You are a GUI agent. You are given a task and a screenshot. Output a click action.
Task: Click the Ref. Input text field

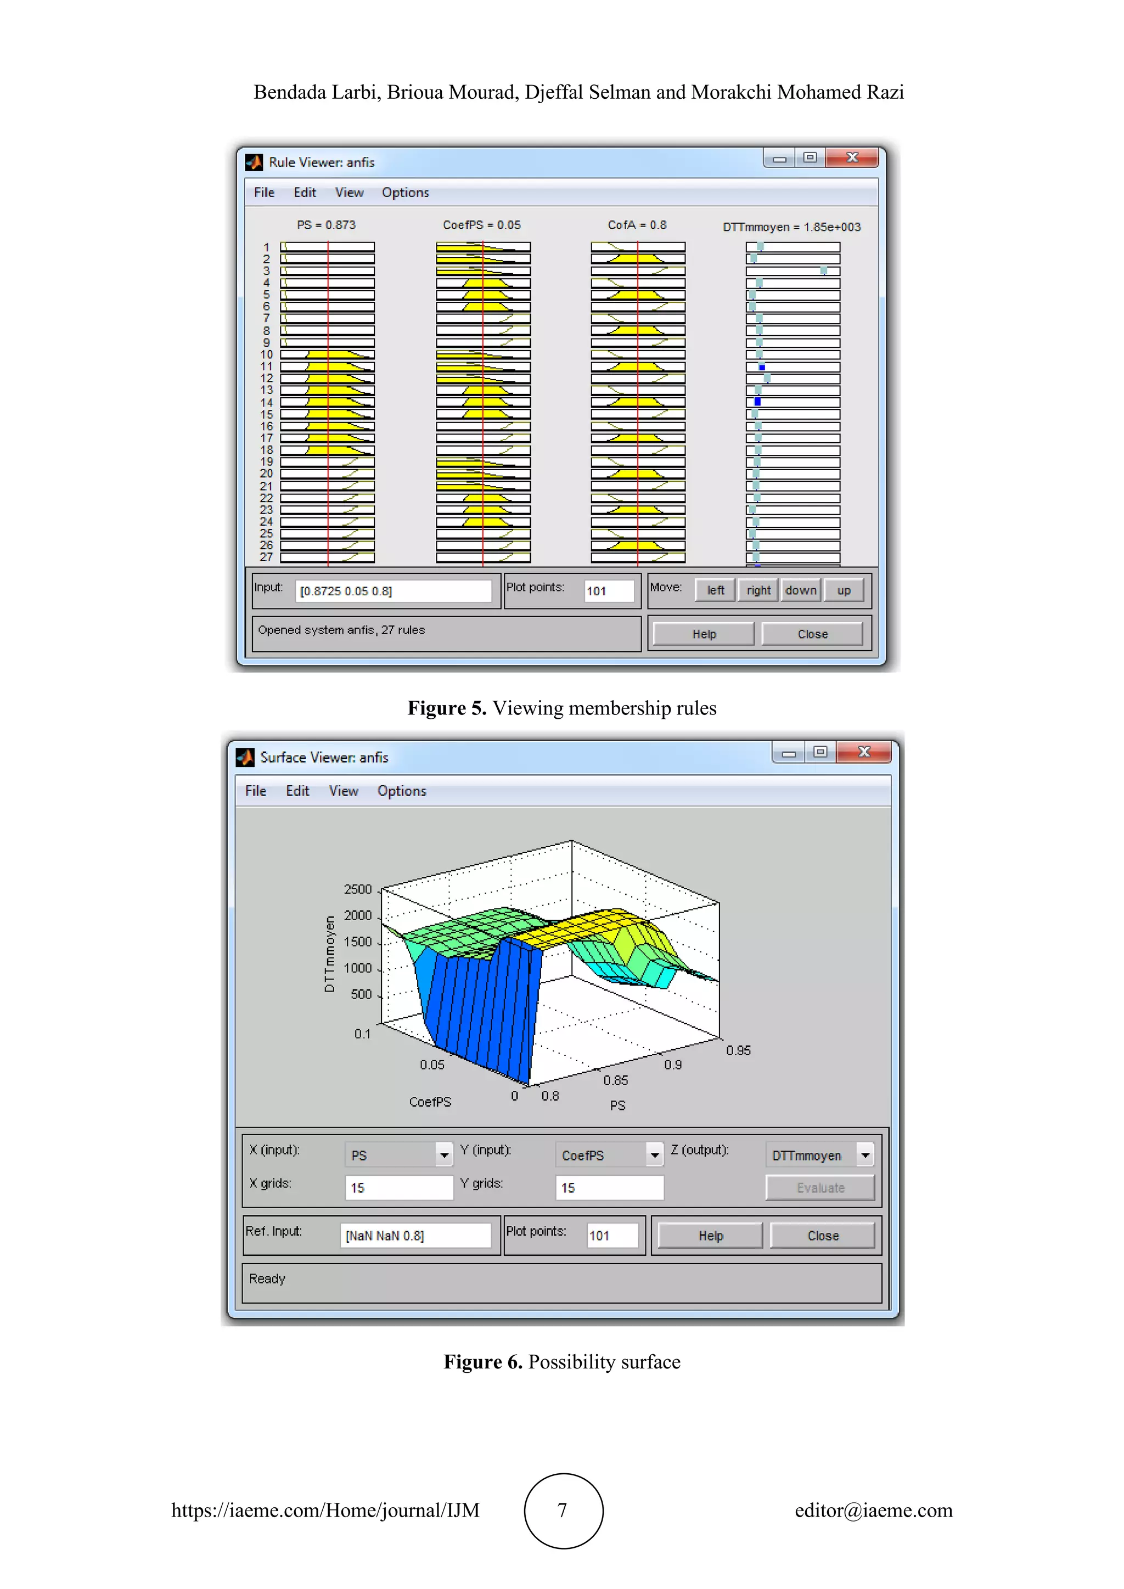coord(415,1235)
